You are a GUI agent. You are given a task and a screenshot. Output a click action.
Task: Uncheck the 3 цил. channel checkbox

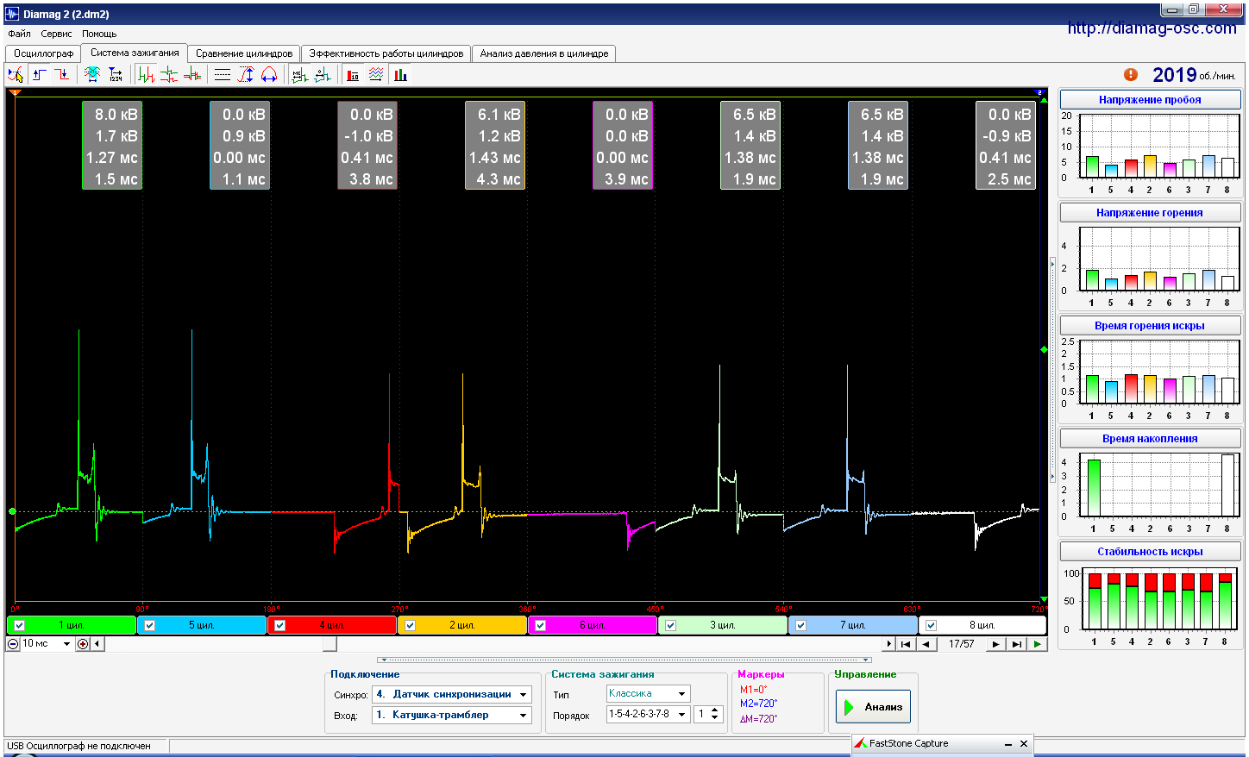tap(671, 625)
